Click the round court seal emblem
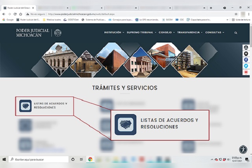This screenshot has height=168, width=252. [x=58, y=33]
